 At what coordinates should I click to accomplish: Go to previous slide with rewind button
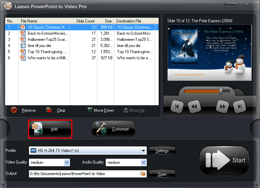coord(194,107)
